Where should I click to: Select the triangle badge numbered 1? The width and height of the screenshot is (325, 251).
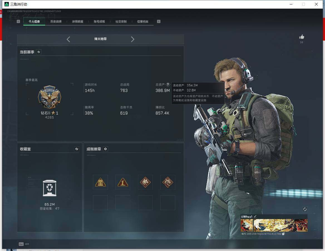pos(123,182)
